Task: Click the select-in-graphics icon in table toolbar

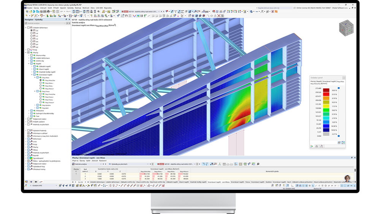Action: coord(204,164)
